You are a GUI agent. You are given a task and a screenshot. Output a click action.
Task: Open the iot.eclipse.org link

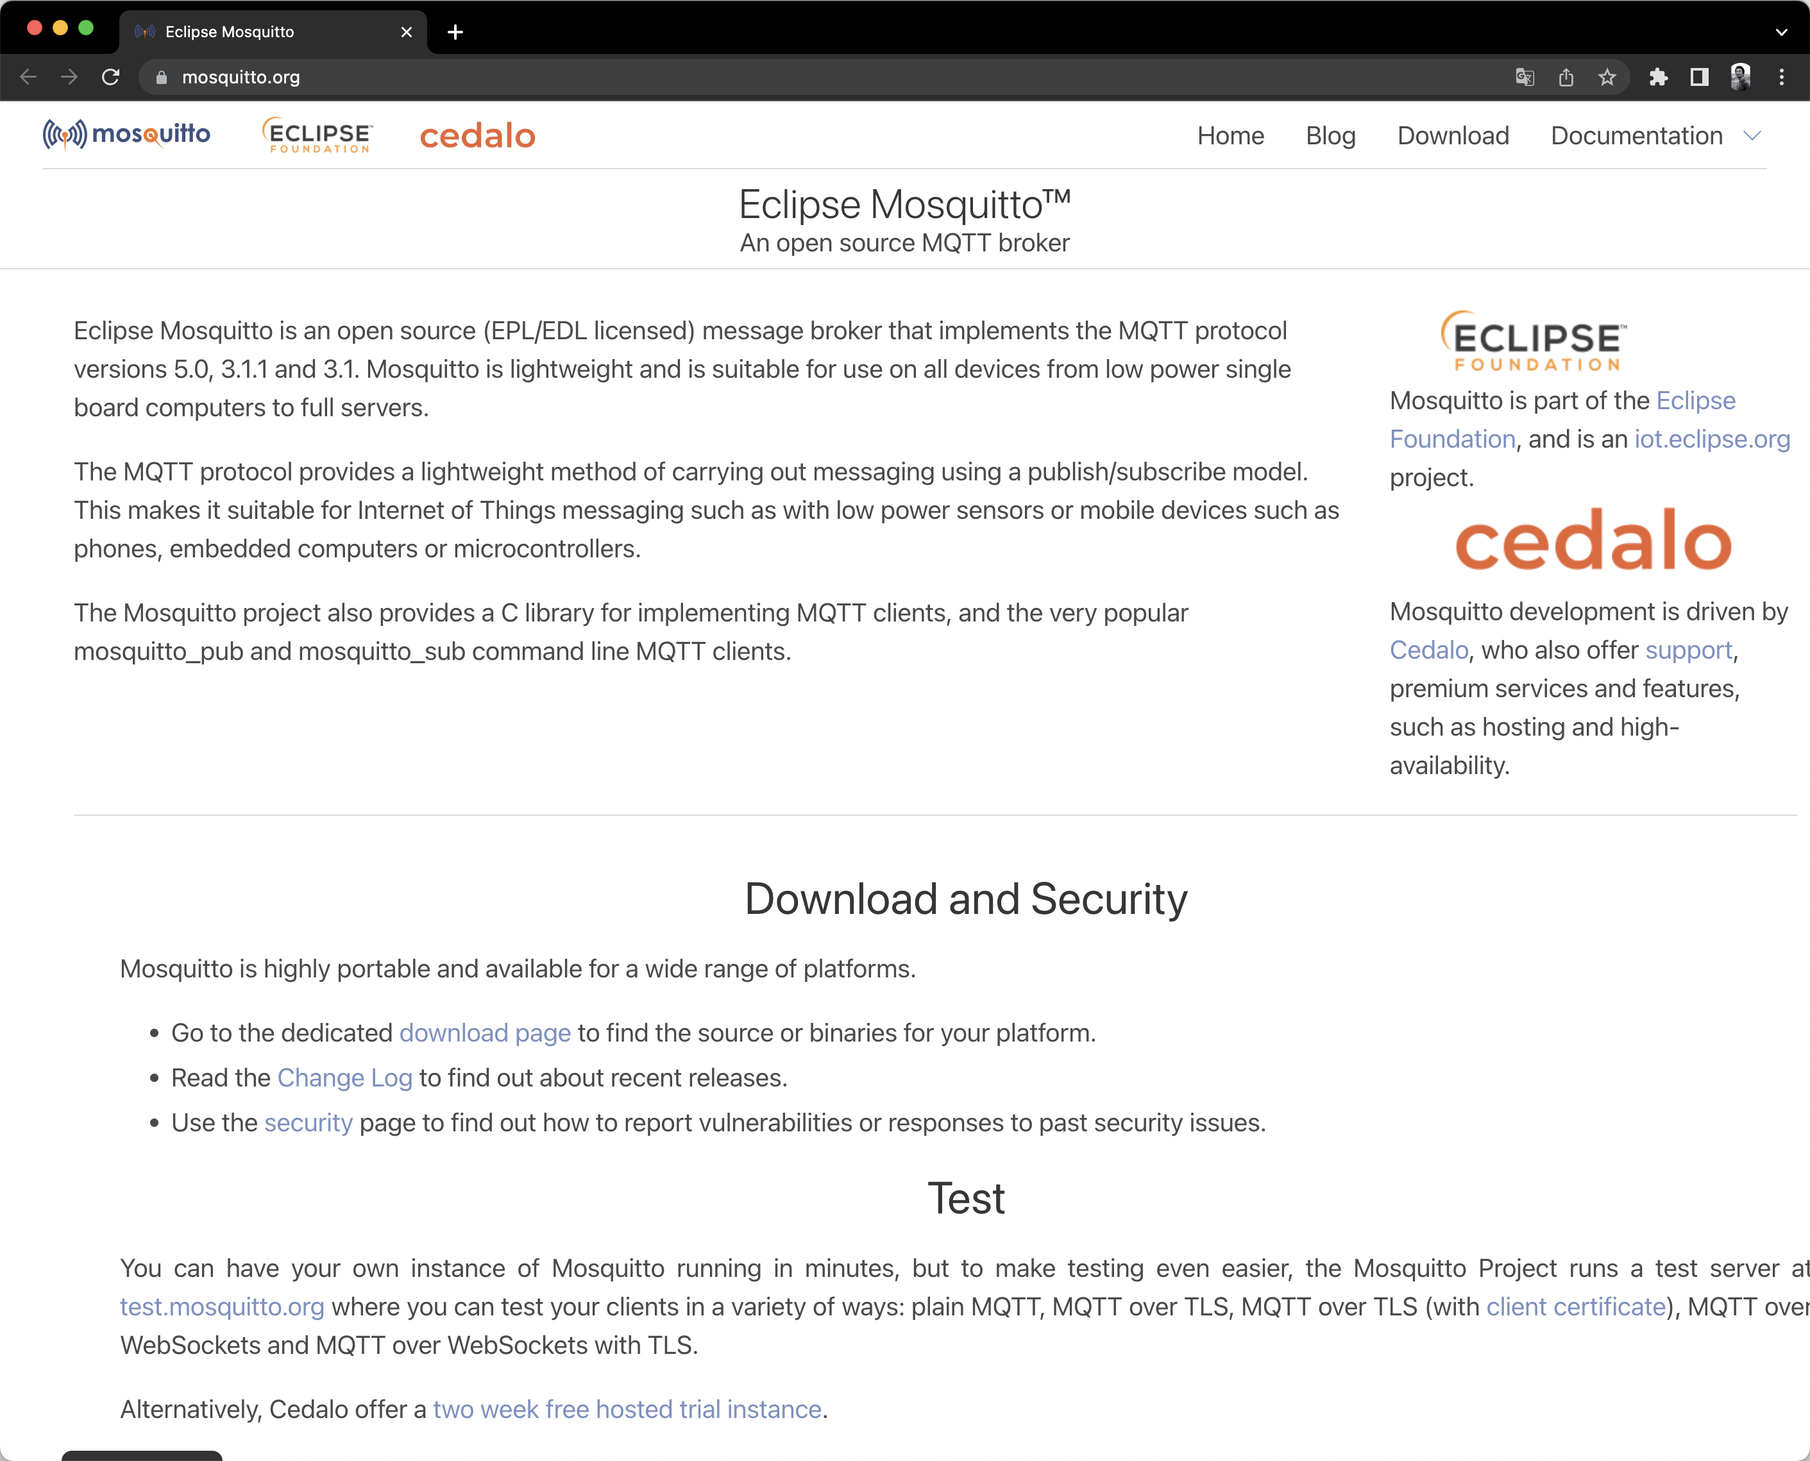(1712, 439)
